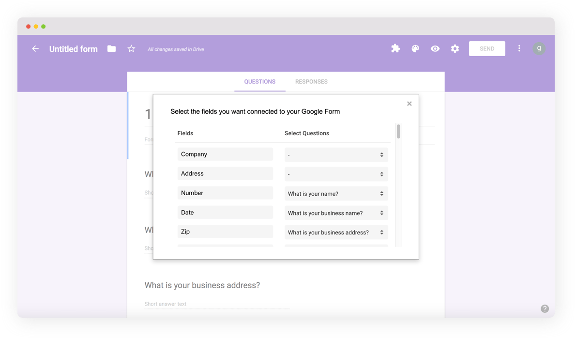Click the Move to folder icon
This screenshot has height=339, width=576.
click(x=111, y=48)
